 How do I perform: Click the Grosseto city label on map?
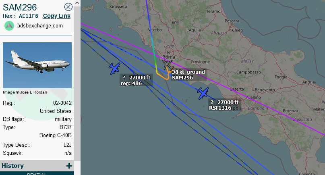[x=118, y=6]
